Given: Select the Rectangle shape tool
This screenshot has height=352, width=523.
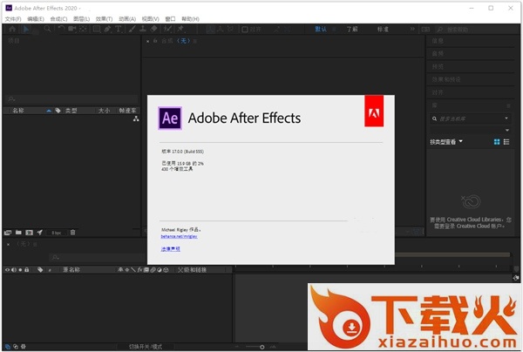Looking at the screenshot, I should click(97, 29).
